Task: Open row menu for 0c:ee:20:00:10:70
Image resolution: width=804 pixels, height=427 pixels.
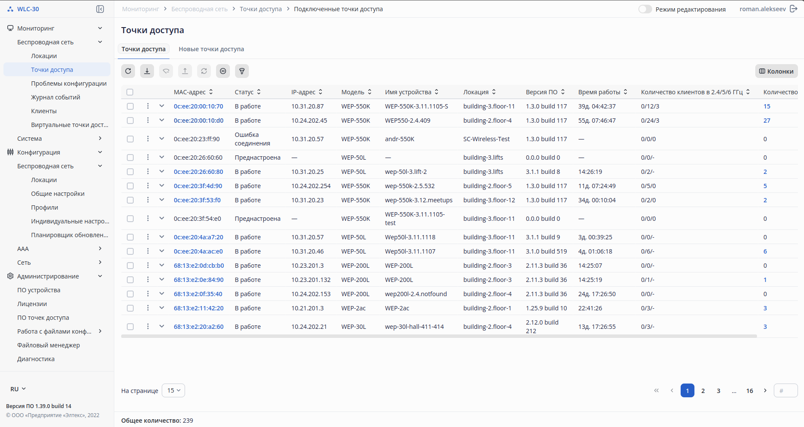Action: pyautogui.click(x=148, y=106)
